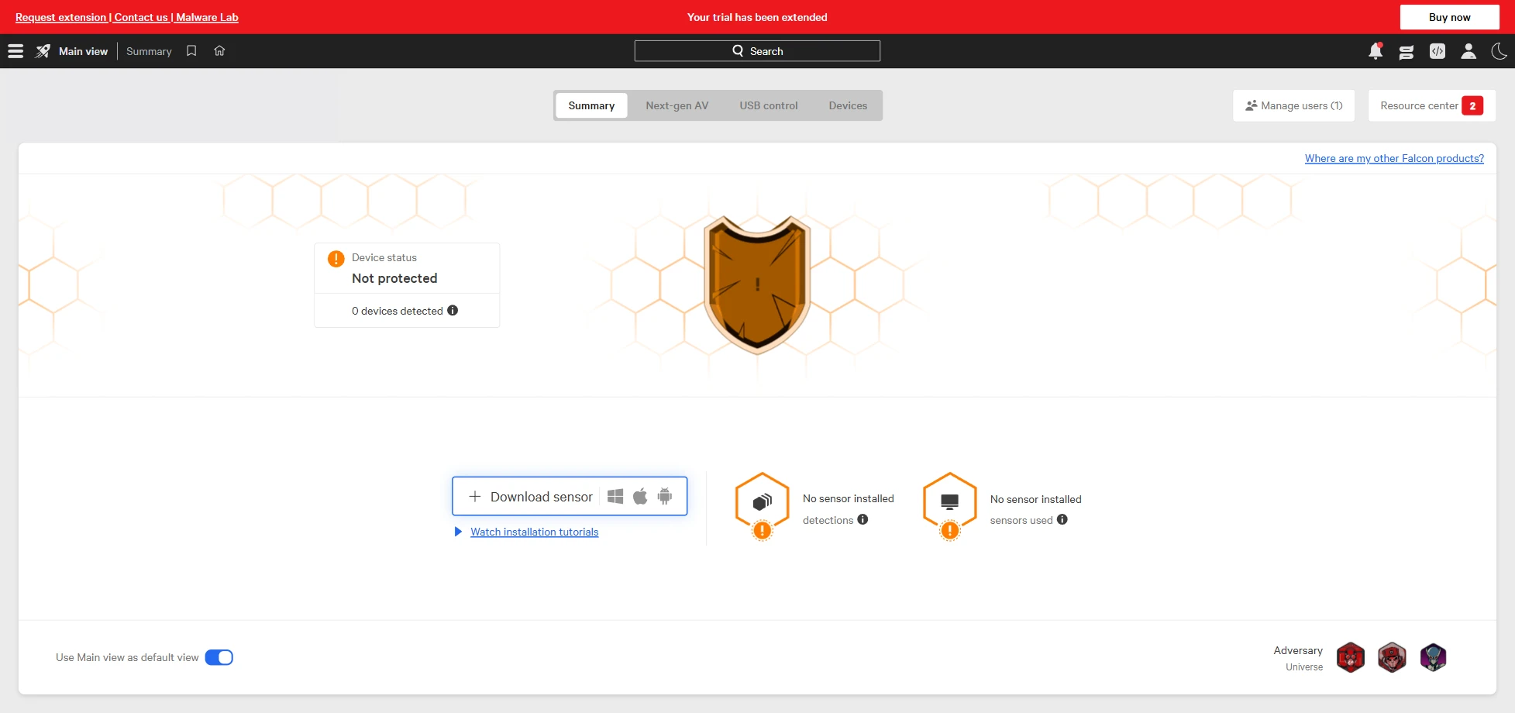Open the code/API icon in top bar

point(1438,51)
